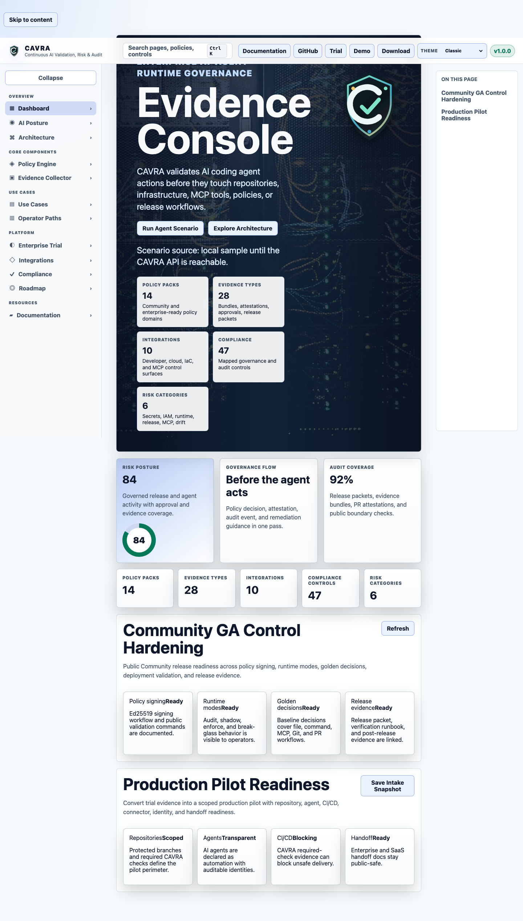Click Run Agent Scenario button
The width and height of the screenshot is (523, 921).
point(170,228)
